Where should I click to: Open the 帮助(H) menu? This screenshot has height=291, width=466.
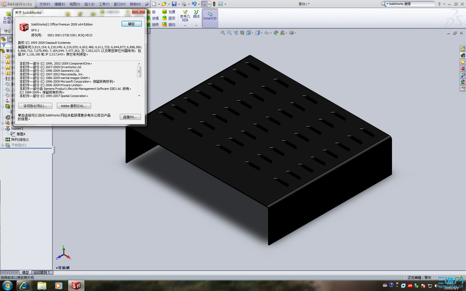[x=135, y=4]
